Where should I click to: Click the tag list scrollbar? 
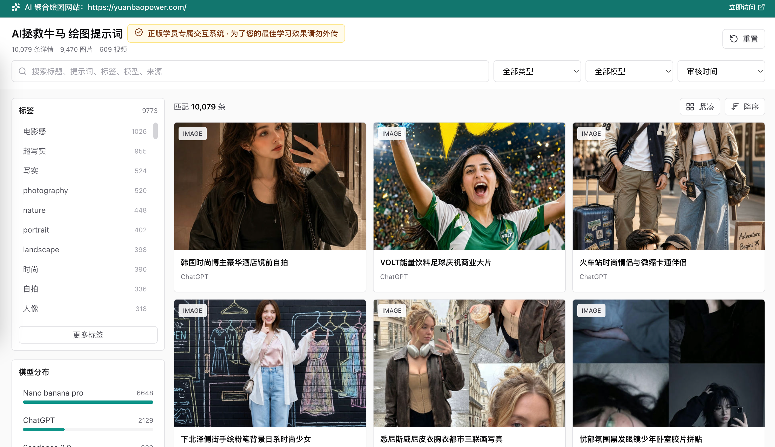point(156,131)
